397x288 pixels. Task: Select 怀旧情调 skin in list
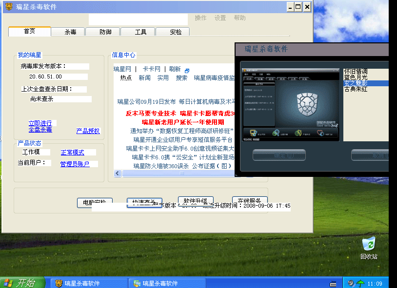tap(366, 71)
